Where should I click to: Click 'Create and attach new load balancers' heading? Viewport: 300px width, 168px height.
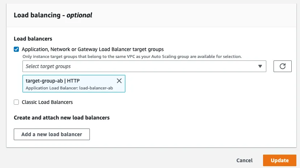62,118
